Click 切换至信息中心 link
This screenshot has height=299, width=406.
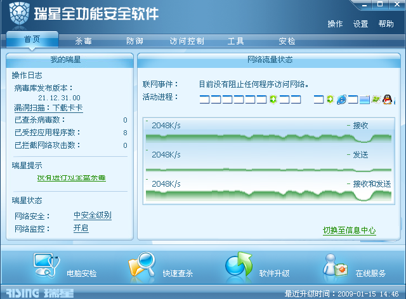pos(350,230)
